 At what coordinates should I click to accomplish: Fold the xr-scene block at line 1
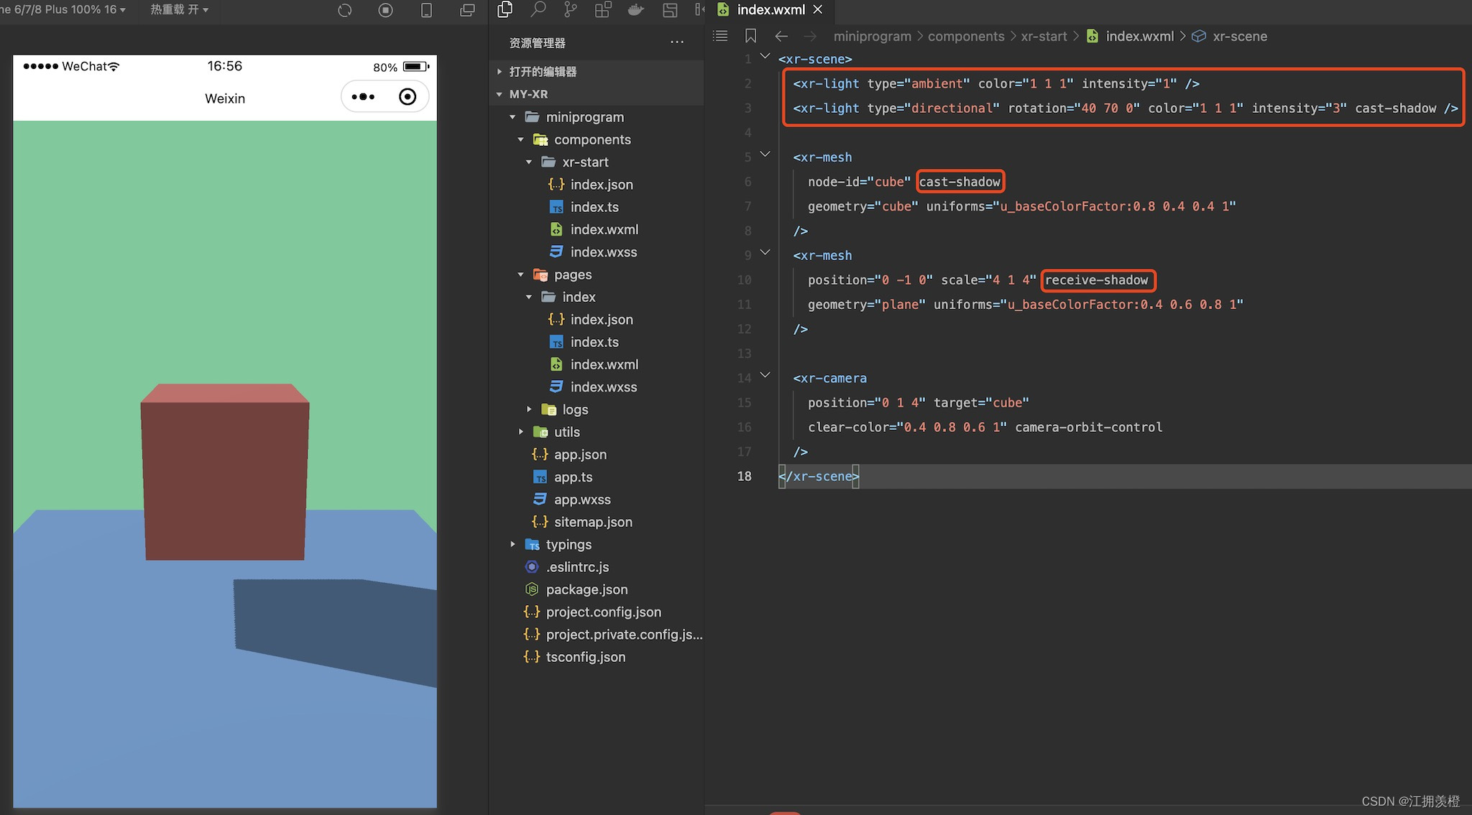(765, 56)
